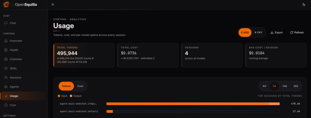Click the Output legend color swatch

tap(71, 96)
